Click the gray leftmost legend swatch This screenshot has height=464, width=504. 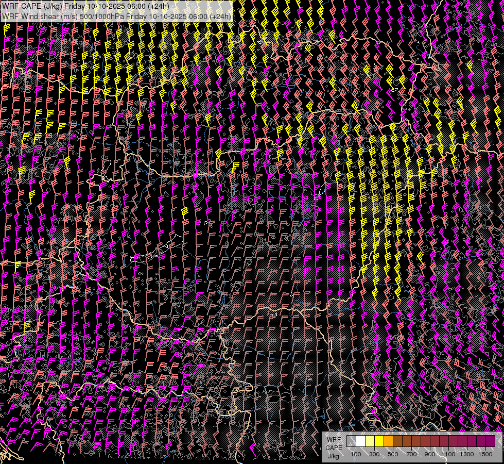click(x=351, y=441)
